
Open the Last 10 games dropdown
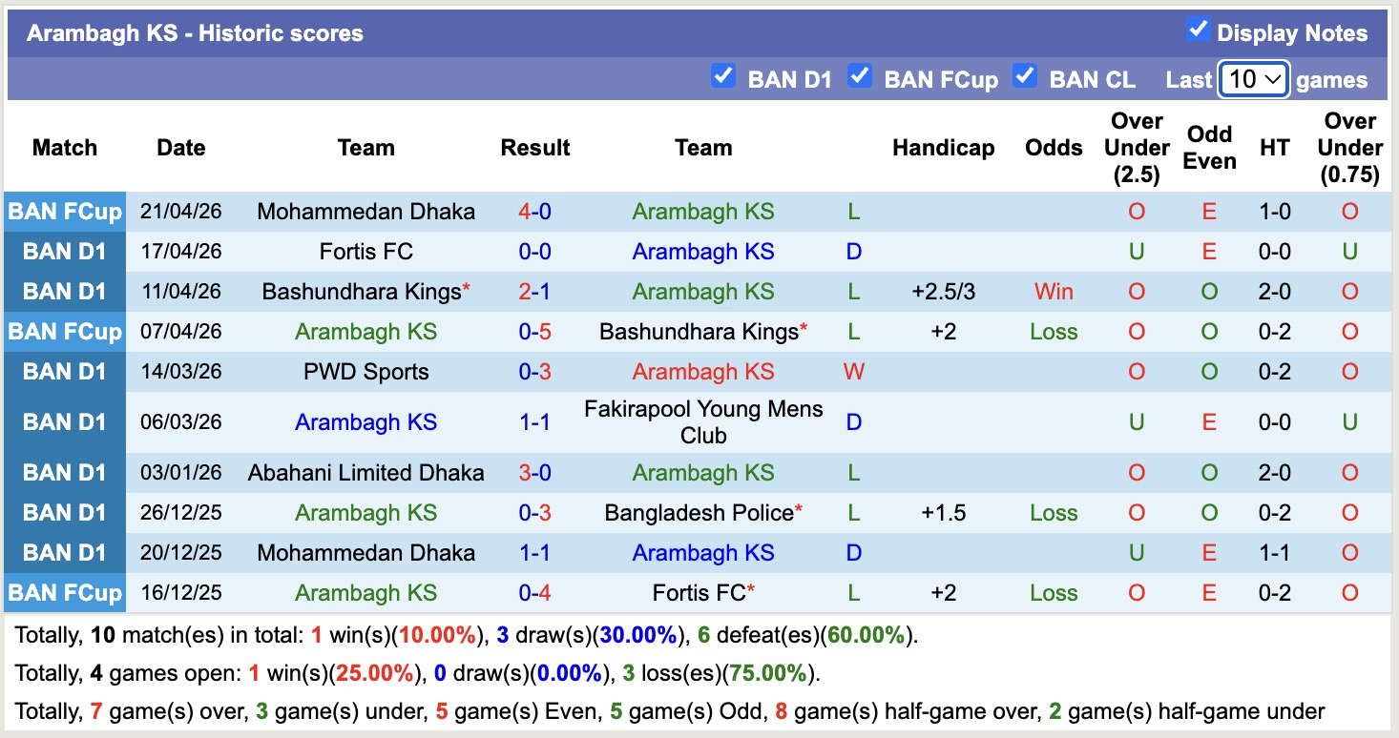[x=1254, y=79]
